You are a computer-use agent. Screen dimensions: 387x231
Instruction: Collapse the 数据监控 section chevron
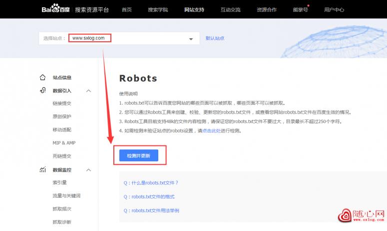[88, 170]
